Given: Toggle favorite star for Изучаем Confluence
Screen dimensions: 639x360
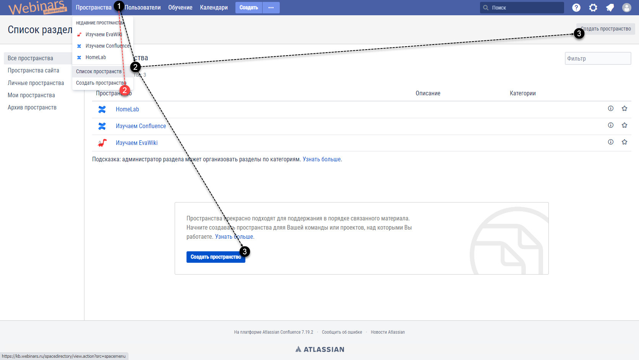Looking at the screenshot, I should click(624, 125).
